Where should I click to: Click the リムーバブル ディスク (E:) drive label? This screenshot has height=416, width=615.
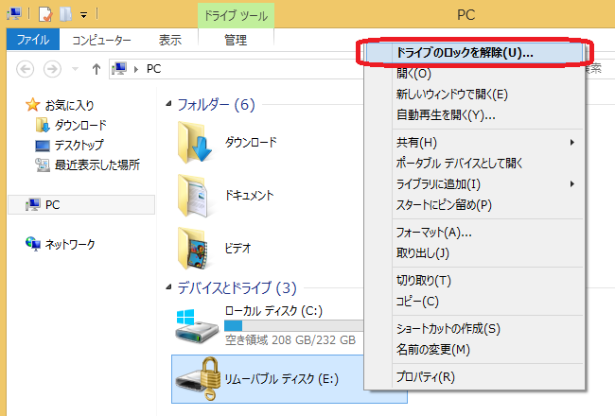tap(282, 379)
